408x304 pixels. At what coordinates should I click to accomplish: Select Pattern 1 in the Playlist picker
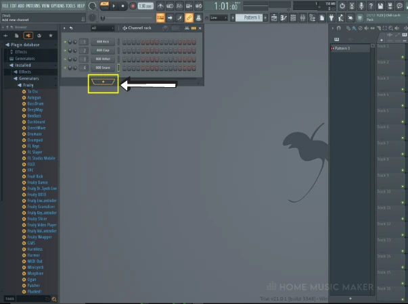[350, 49]
